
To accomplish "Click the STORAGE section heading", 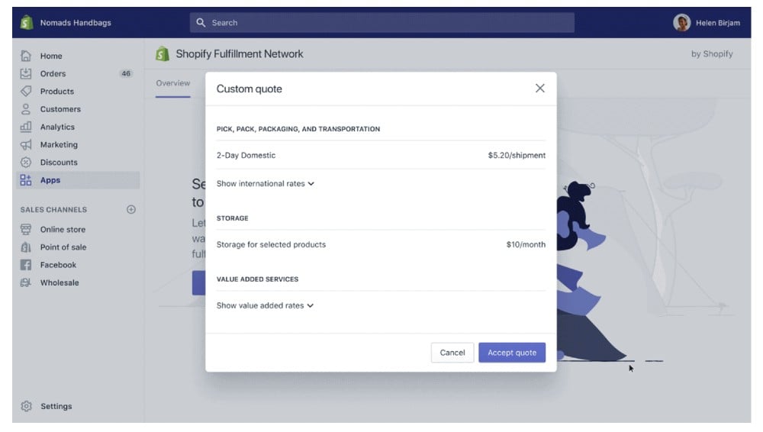I will point(232,218).
